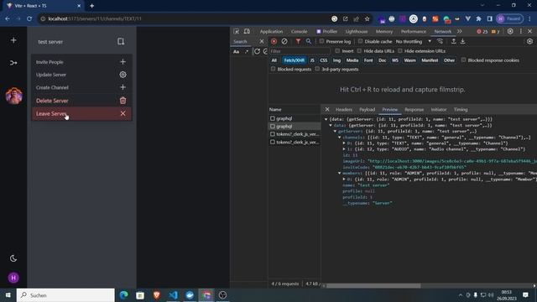Open the Profiler tab
The image size is (537, 302).
point(326,32)
